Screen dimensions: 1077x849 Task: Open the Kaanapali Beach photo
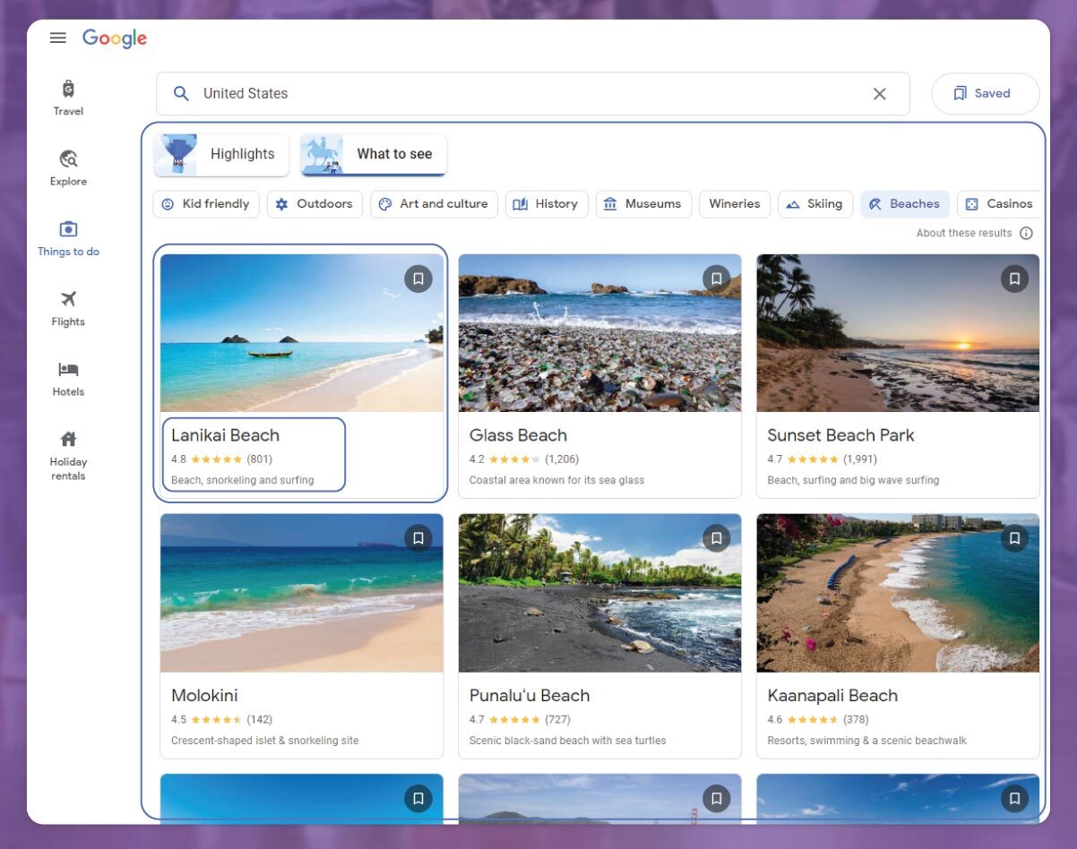[x=898, y=593]
